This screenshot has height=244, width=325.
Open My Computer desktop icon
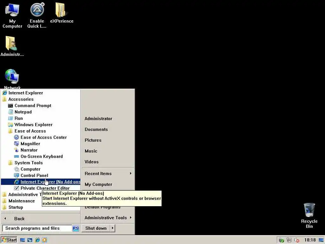12,16
